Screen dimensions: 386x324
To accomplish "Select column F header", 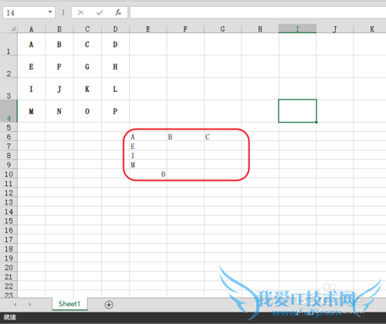I will [x=185, y=29].
